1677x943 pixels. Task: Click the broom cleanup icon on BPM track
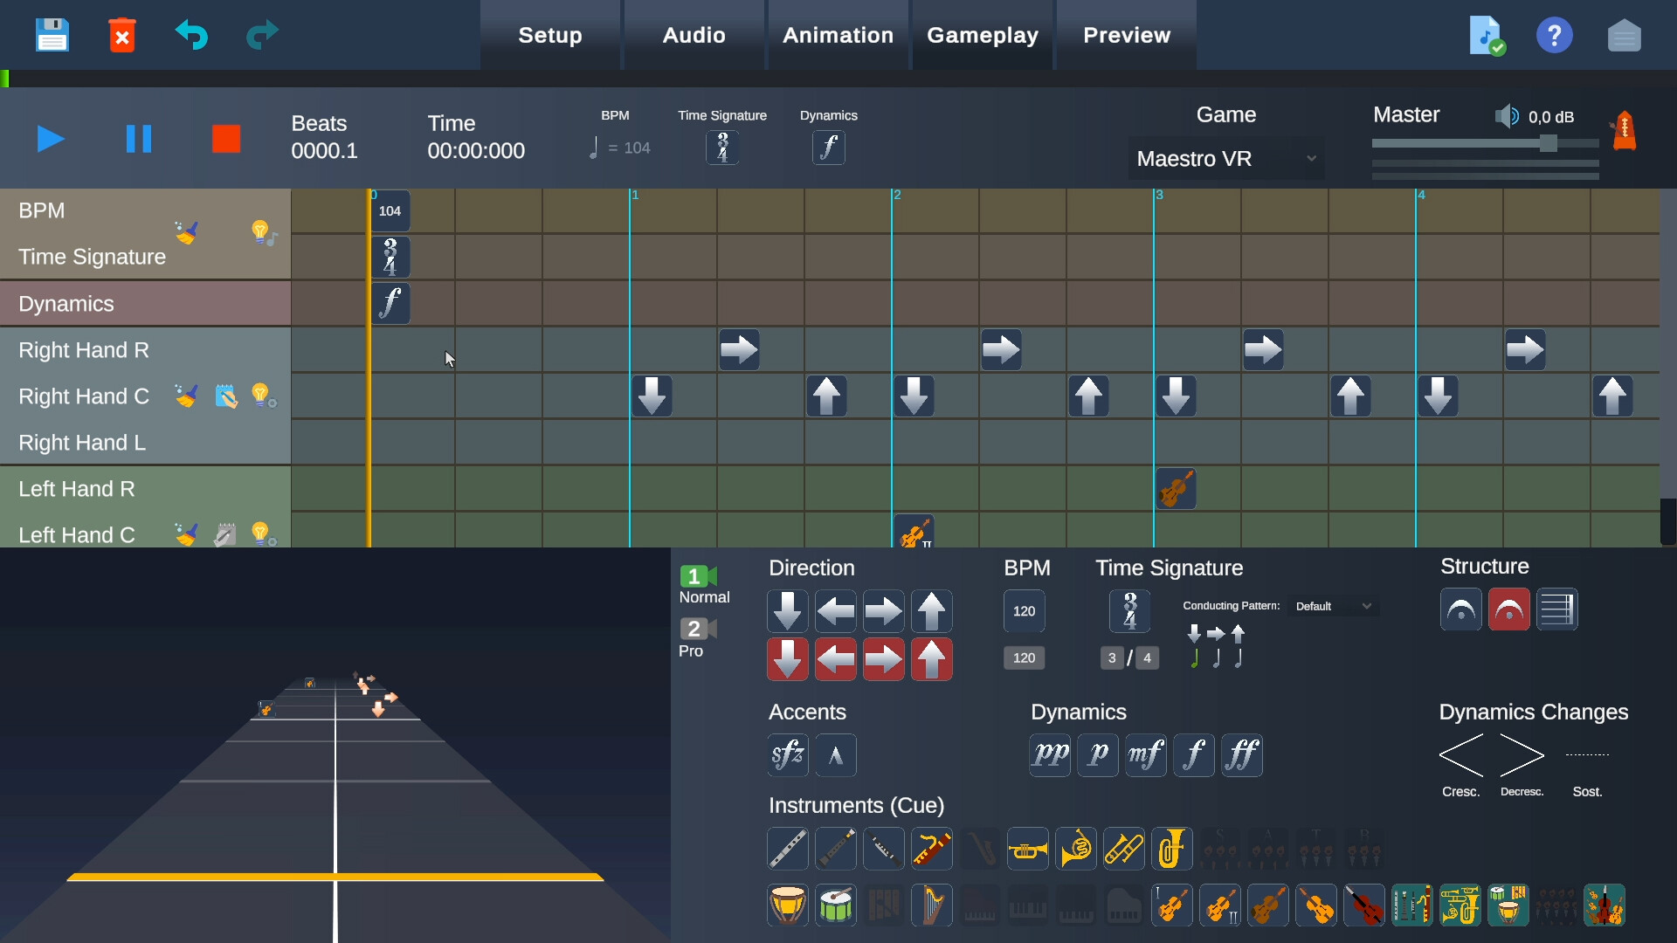click(187, 232)
